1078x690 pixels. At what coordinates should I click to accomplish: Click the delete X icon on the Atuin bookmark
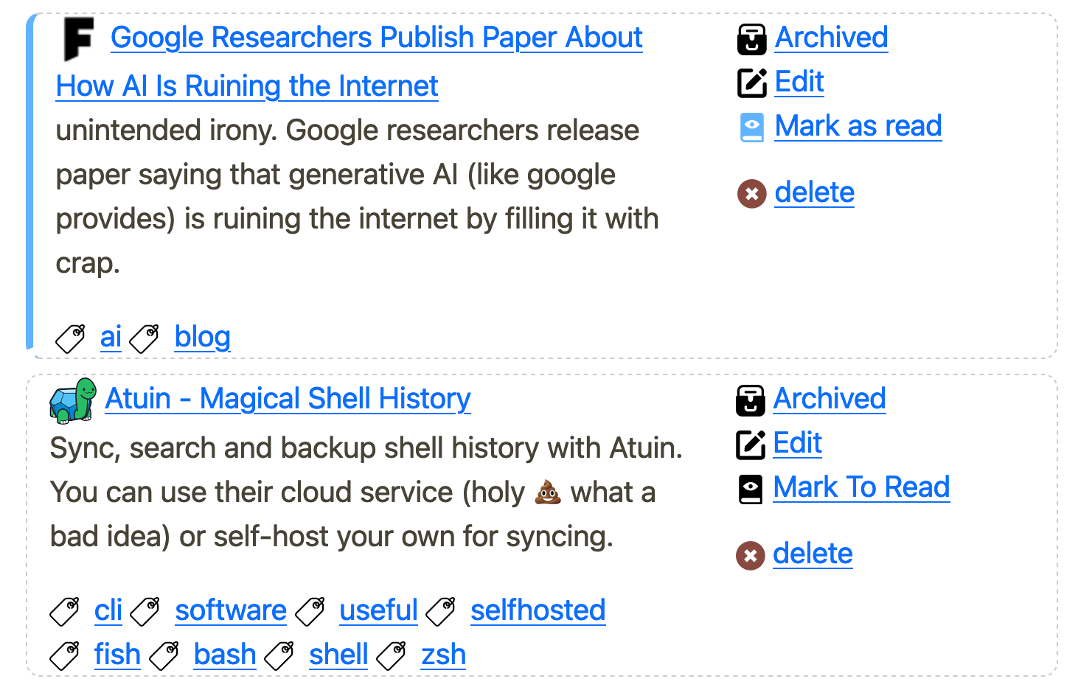tap(750, 555)
